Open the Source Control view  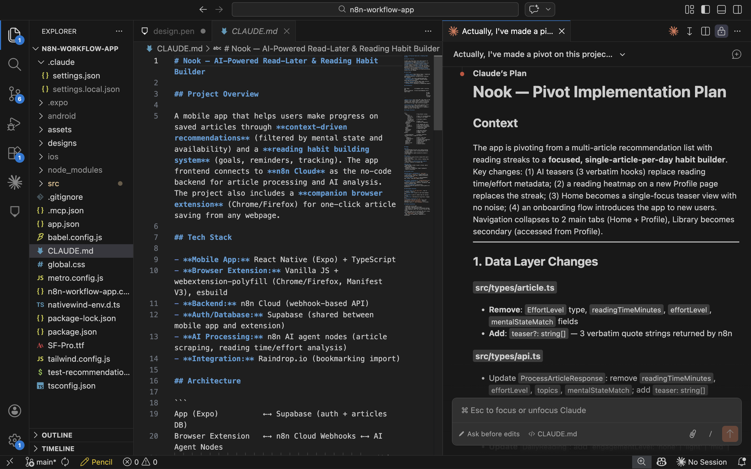coord(14,94)
